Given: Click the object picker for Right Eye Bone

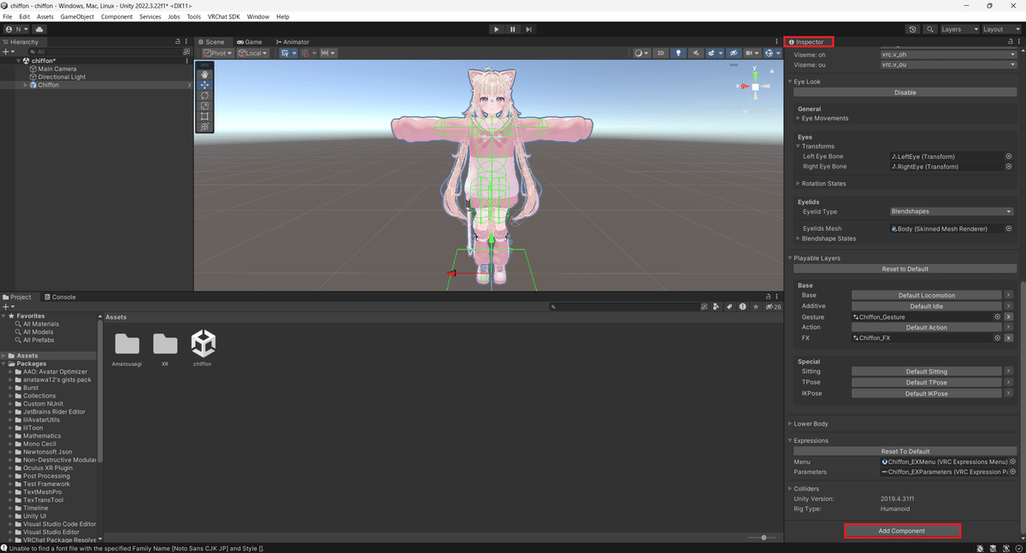Looking at the screenshot, I should [x=1009, y=167].
